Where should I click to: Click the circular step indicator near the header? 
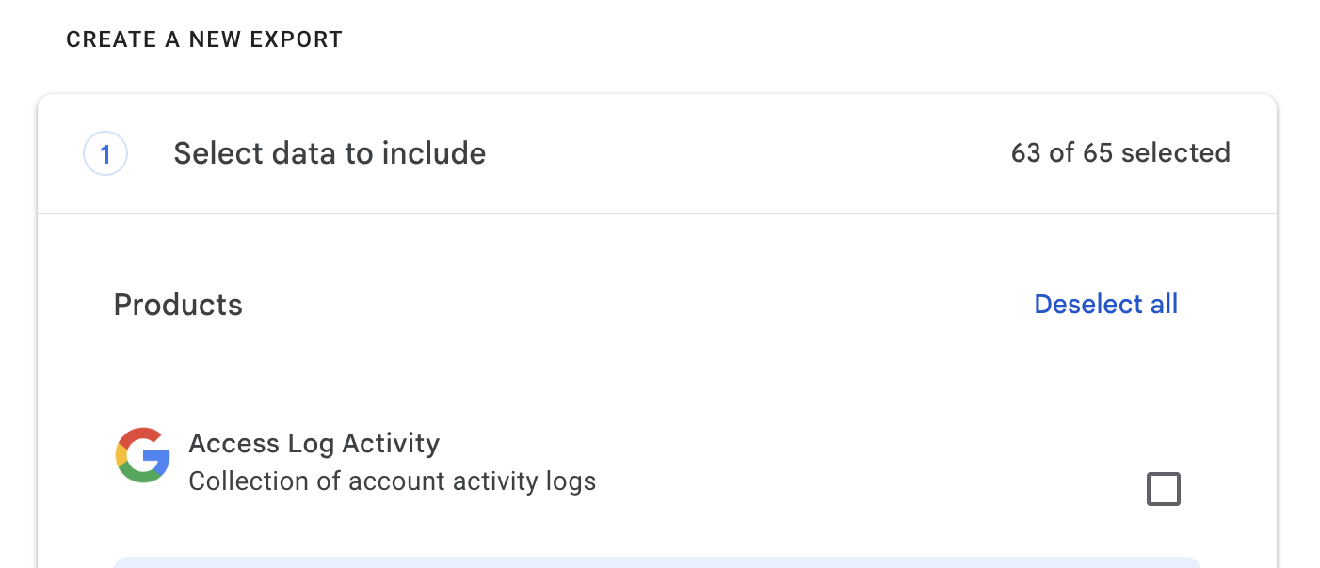click(x=105, y=152)
